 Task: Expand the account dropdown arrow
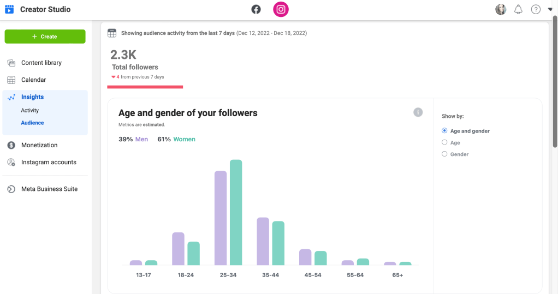coord(550,9)
